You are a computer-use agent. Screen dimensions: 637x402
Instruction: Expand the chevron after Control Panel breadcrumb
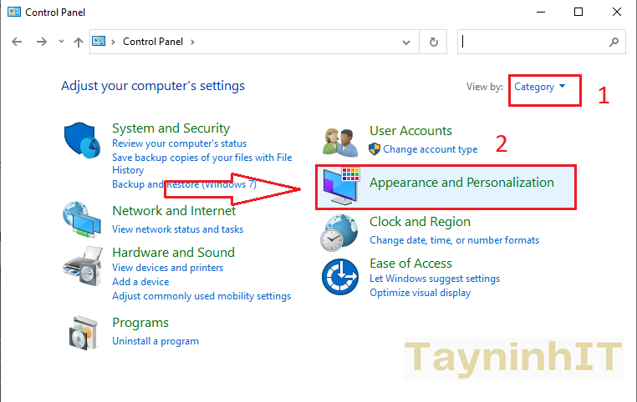pyautogui.click(x=192, y=42)
